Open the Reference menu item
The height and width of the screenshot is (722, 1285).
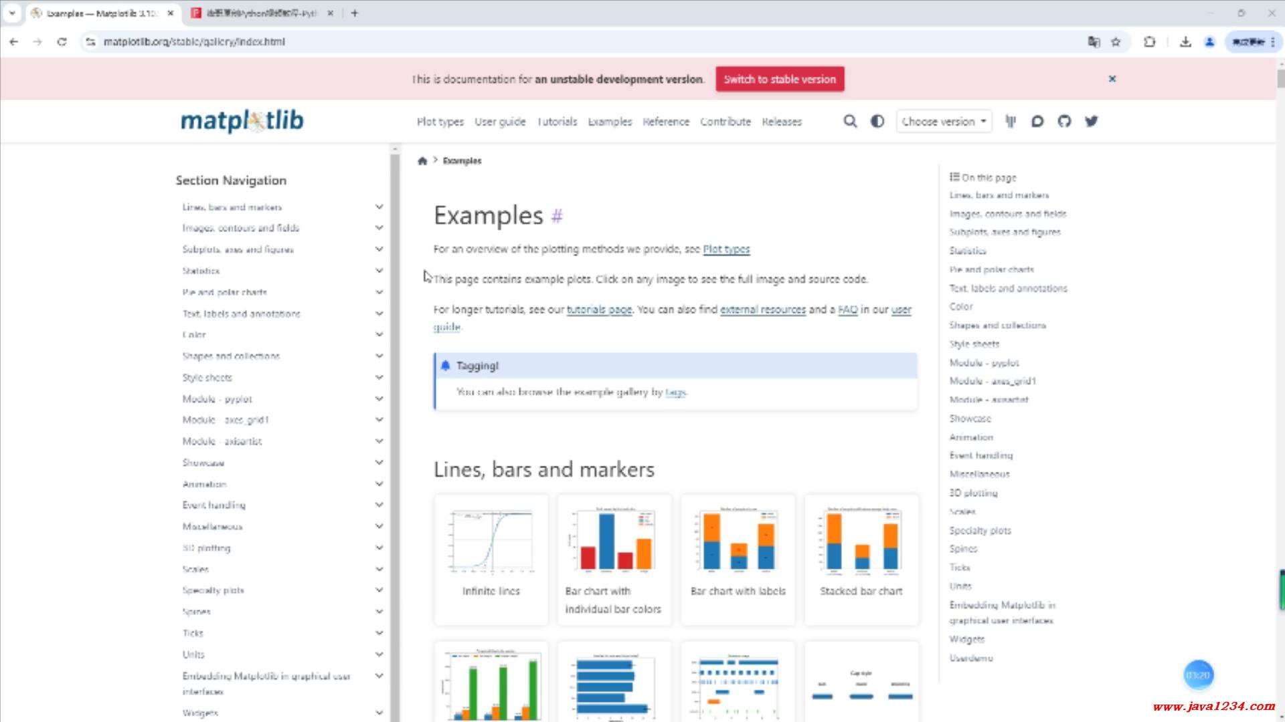pyautogui.click(x=665, y=122)
